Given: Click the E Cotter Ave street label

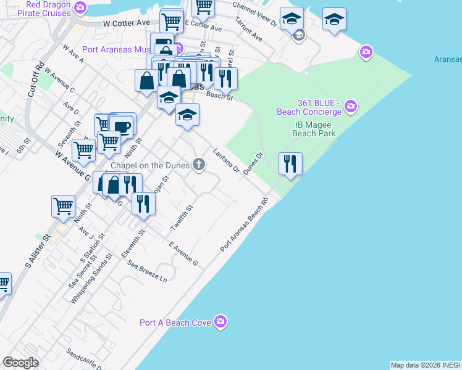Looking at the screenshot, I should tap(203, 25).
